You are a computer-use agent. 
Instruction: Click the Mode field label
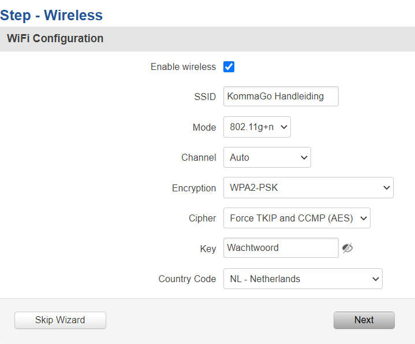click(x=204, y=127)
